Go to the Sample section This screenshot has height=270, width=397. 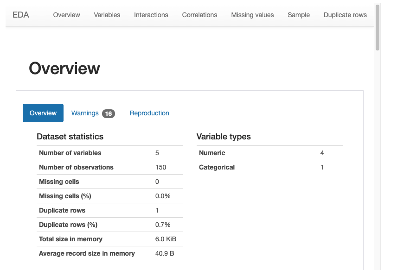tap(299, 15)
